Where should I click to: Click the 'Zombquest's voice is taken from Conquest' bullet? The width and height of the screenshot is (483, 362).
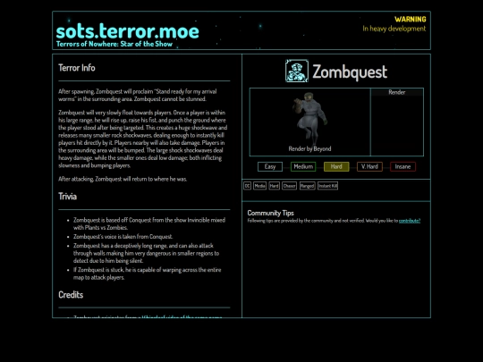[123, 237]
